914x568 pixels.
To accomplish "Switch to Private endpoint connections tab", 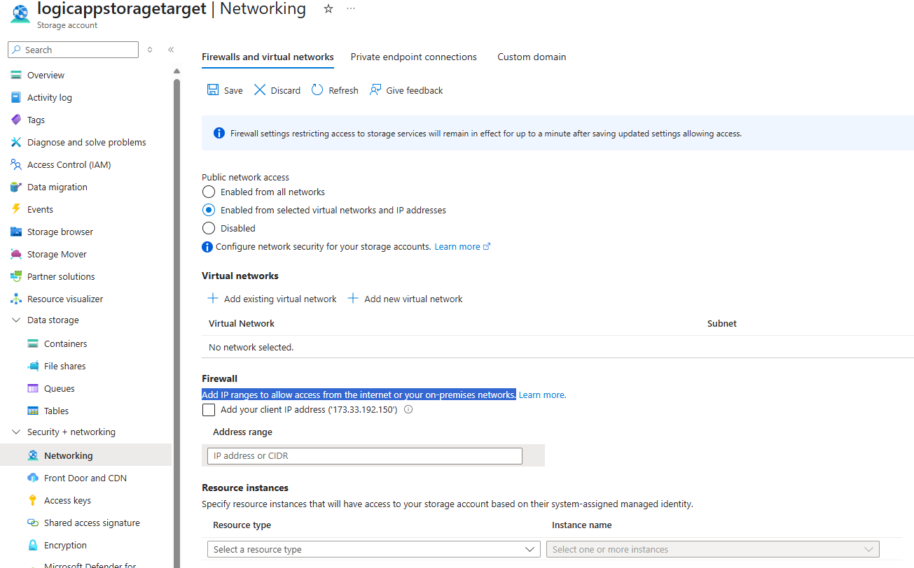I will click(413, 57).
